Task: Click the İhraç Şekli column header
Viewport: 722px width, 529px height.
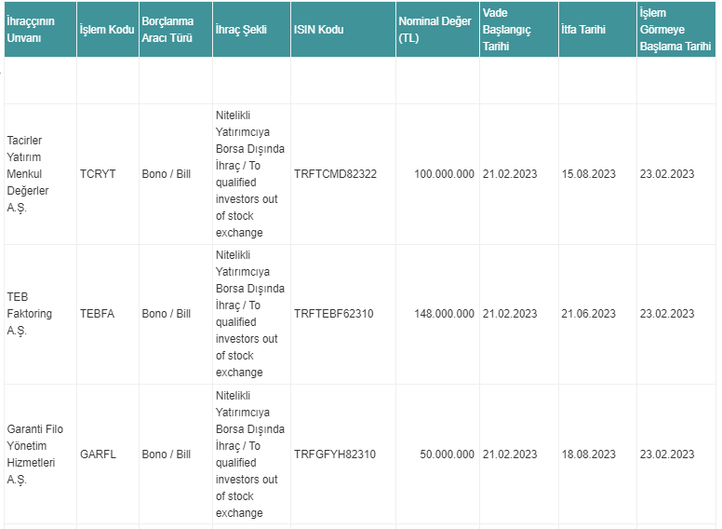Action: [251, 30]
